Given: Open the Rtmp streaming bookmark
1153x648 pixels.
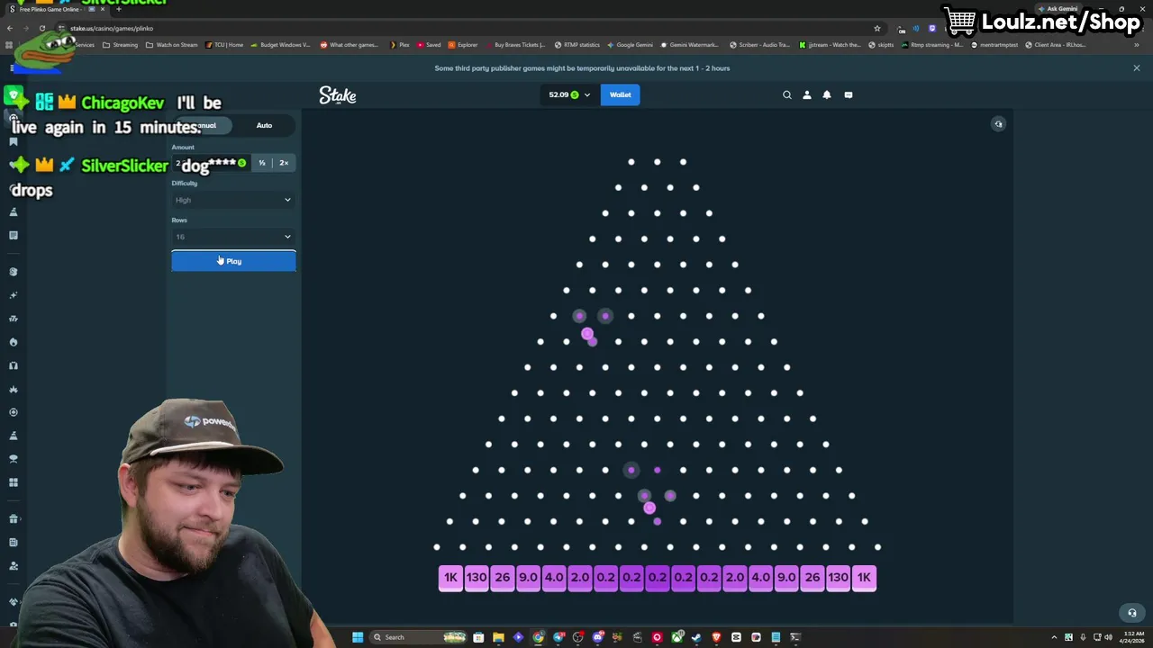Looking at the screenshot, I should click(x=932, y=44).
